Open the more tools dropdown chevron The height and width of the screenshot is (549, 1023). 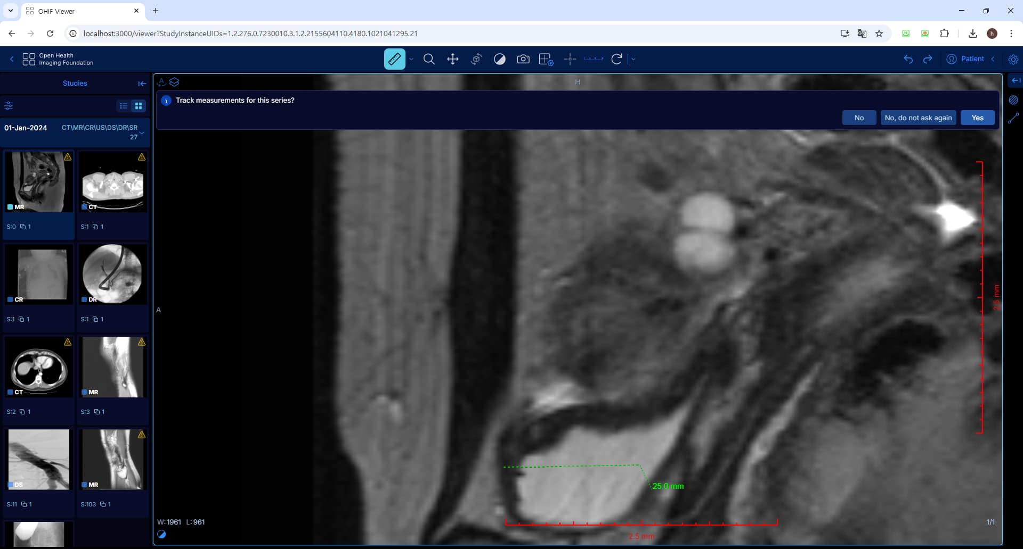pos(634,59)
